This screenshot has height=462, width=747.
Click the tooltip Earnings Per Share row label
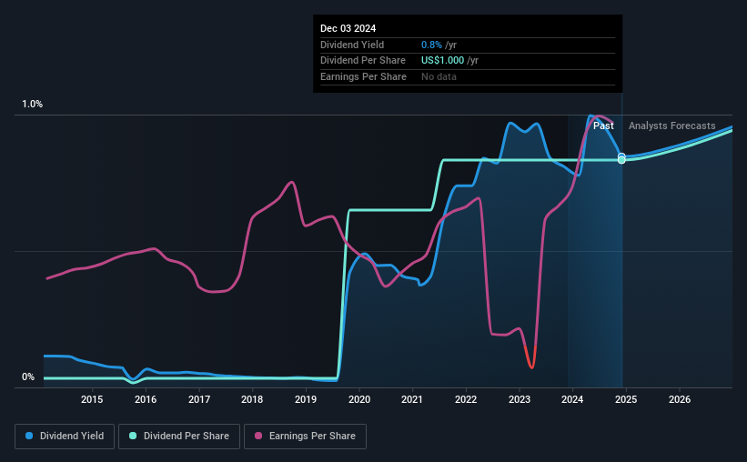pos(363,76)
